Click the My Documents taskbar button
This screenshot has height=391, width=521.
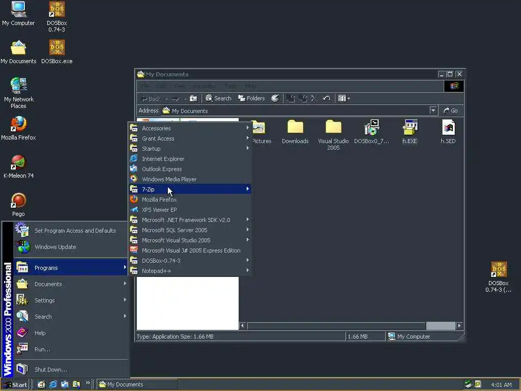(x=137, y=384)
